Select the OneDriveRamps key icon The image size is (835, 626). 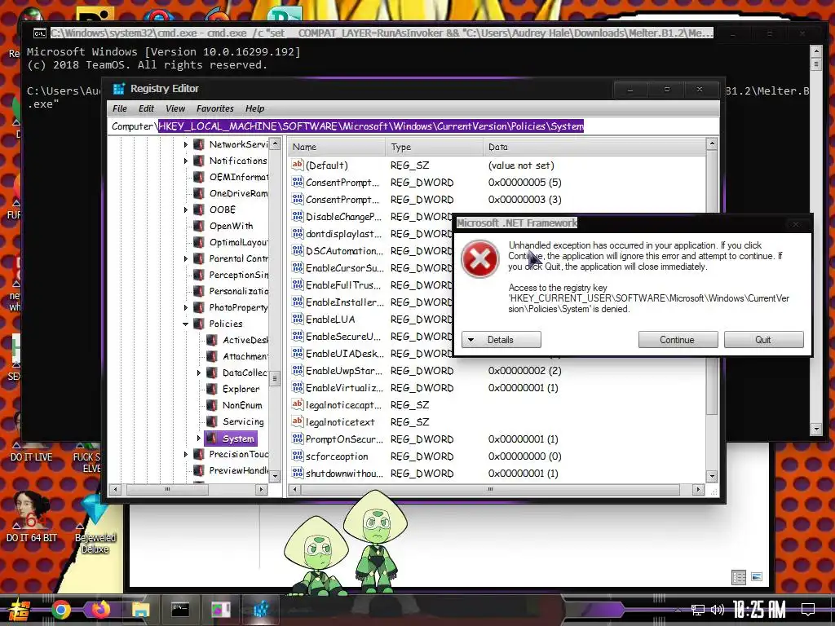[199, 193]
